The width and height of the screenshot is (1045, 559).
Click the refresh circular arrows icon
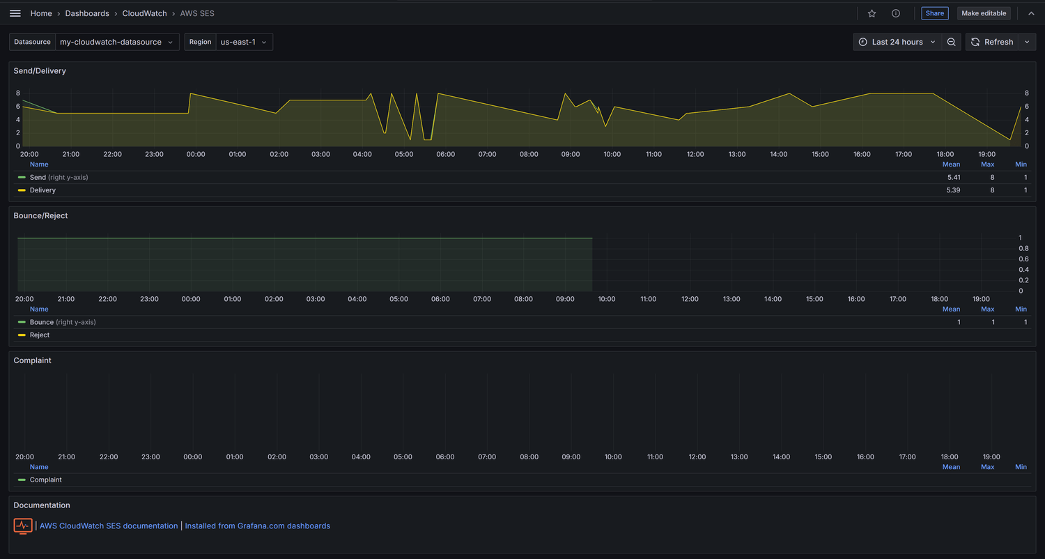pyautogui.click(x=975, y=42)
